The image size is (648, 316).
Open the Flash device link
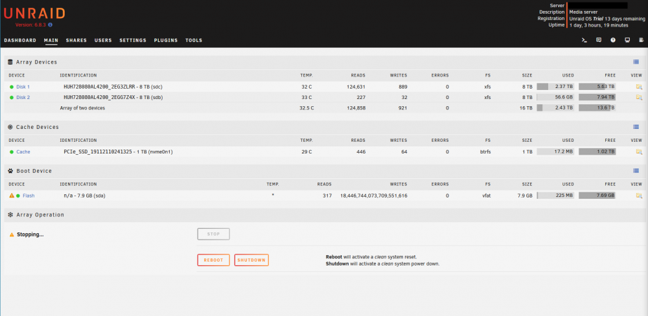pyautogui.click(x=29, y=196)
